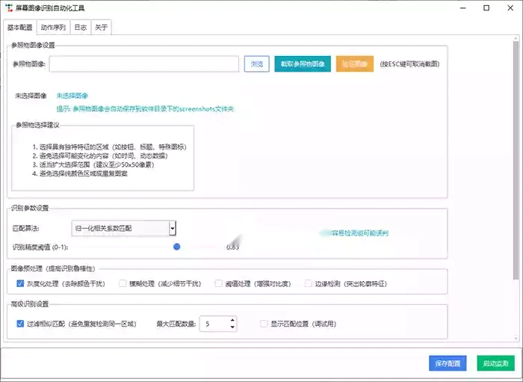Increase 最大匹配数量 with the up arrow
The width and height of the screenshot is (523, 382).
pyautogui.click(x=232, y=320)
